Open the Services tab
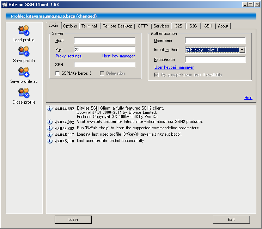 coord(161,26)
